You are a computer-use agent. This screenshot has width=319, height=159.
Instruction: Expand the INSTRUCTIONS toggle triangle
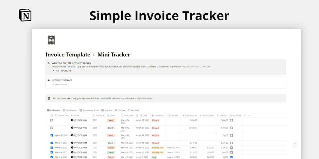[x=53, y=71]
